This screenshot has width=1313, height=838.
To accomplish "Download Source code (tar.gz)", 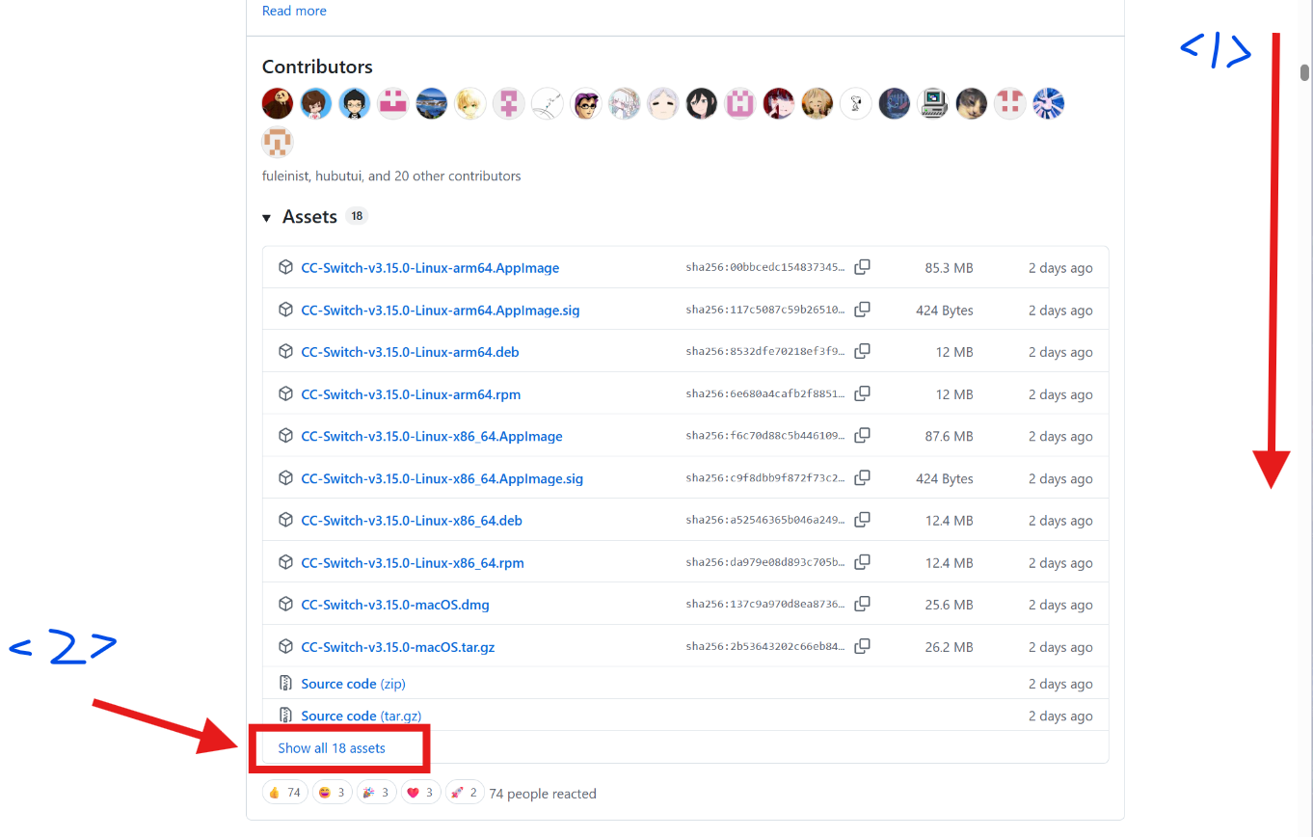I will pyautogui.click(x=362, y=716).
